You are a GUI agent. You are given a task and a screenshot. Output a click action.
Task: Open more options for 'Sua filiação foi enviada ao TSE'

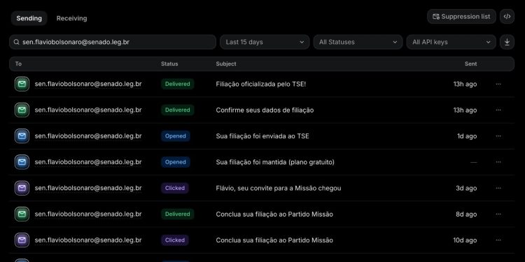[x=498, y=136]
